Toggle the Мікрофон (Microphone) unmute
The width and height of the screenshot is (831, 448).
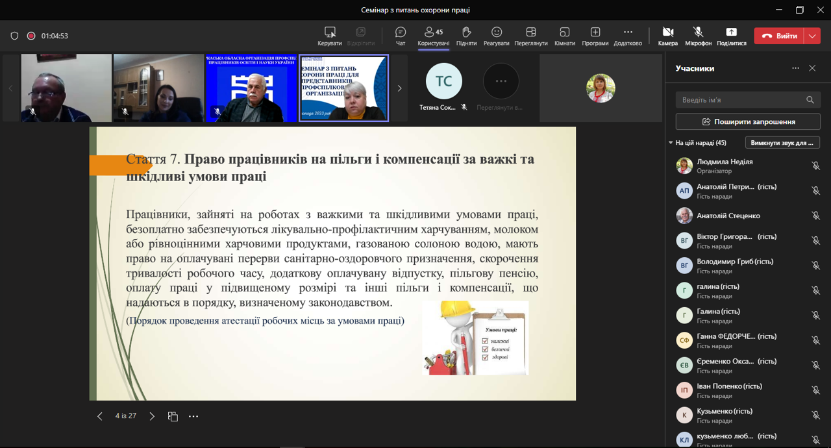click(x=698, y=36)
